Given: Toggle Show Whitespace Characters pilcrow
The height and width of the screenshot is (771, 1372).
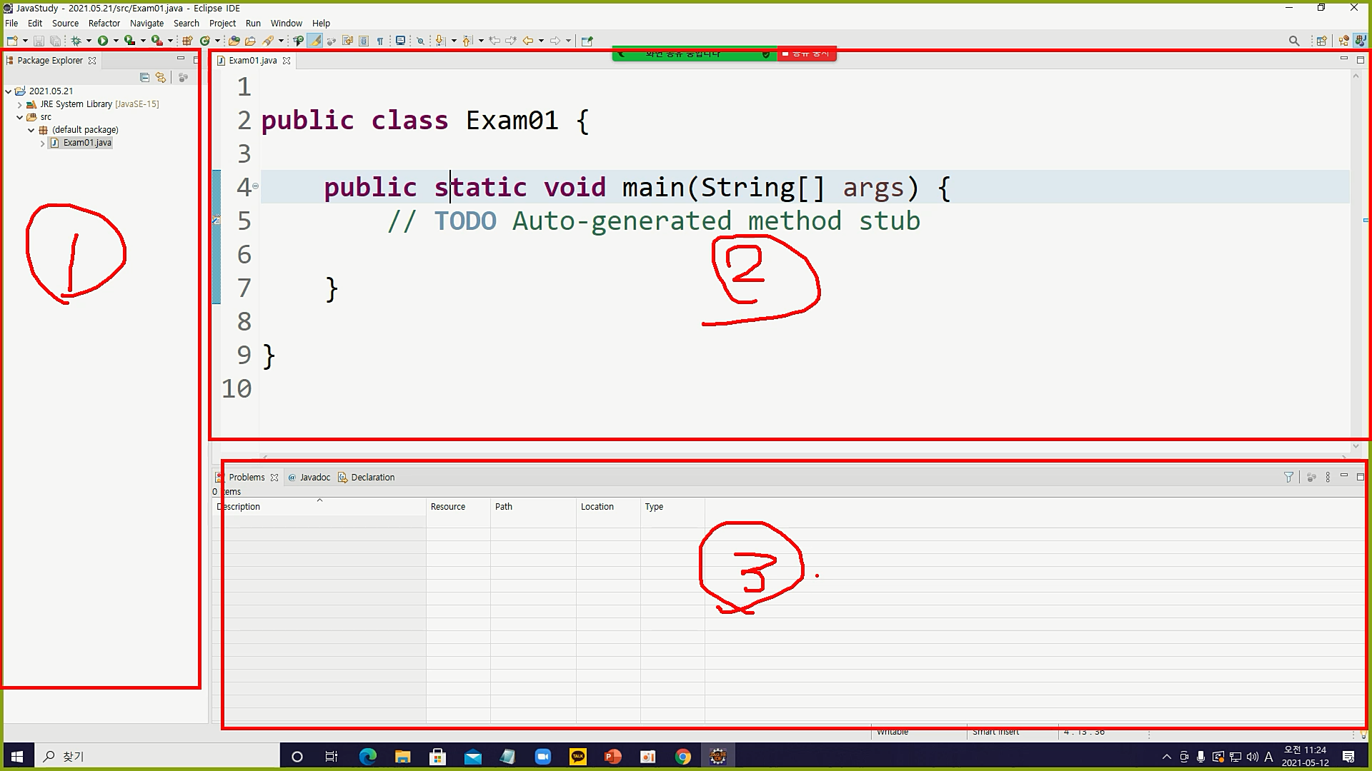Looking at the screenshot, I should pos(380,41).
